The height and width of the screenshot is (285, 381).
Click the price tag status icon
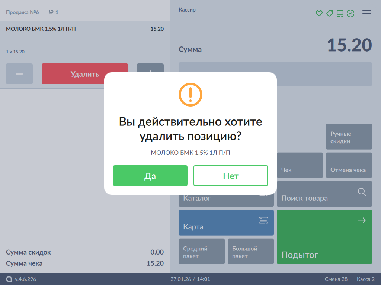(329, 13)
